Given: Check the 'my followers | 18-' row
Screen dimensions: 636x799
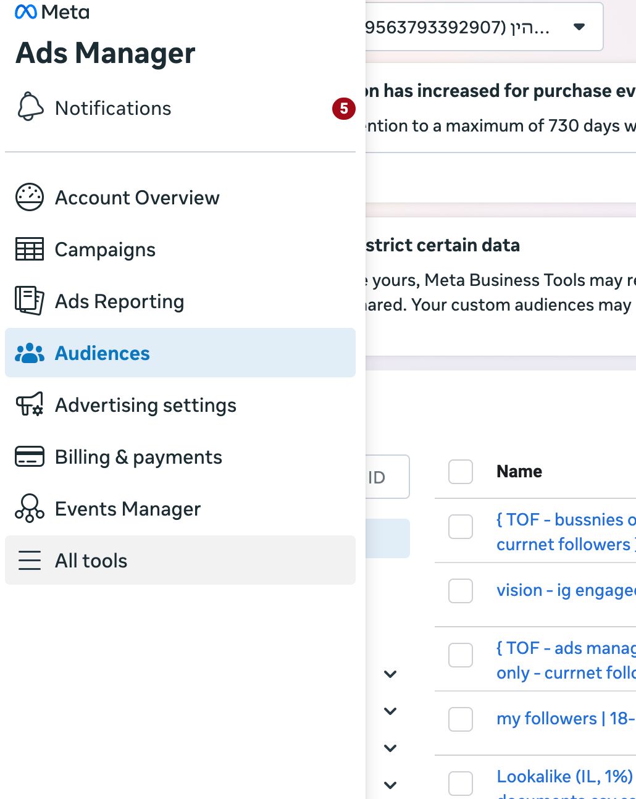Looking at the screenshot, I should coord(461,719).
